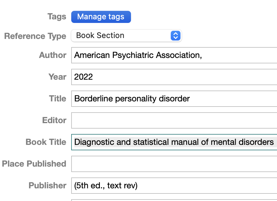277x201 pixels.
Task: Open the Reference Type dropdown showing Book Section
Action: pyautogui.click(x=121, y=36)
